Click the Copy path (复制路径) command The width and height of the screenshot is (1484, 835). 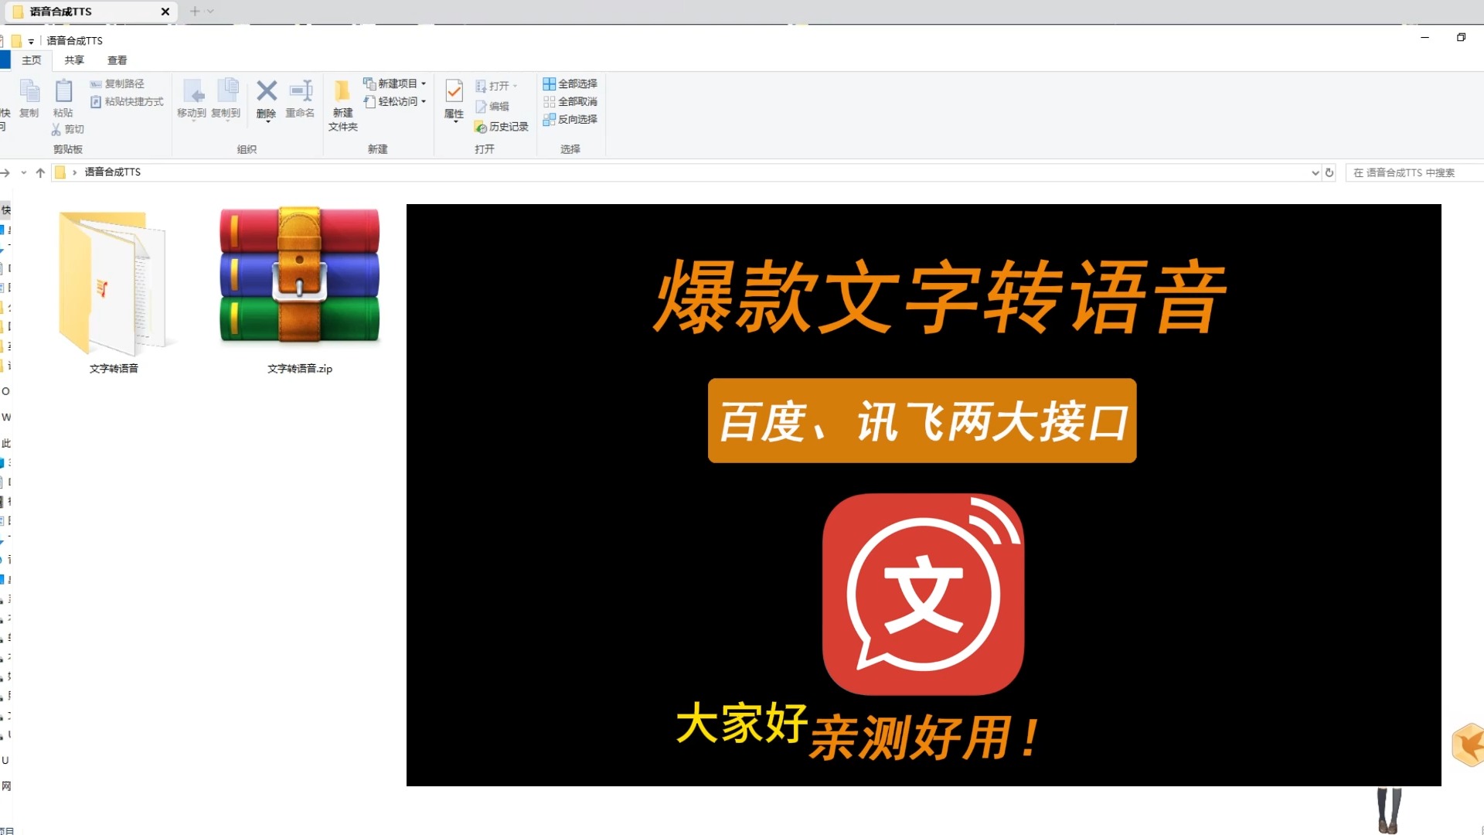[x=117, y=83]
